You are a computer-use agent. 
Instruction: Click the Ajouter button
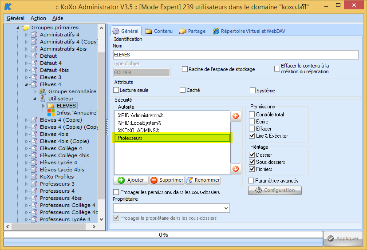(x=131, y=180)
